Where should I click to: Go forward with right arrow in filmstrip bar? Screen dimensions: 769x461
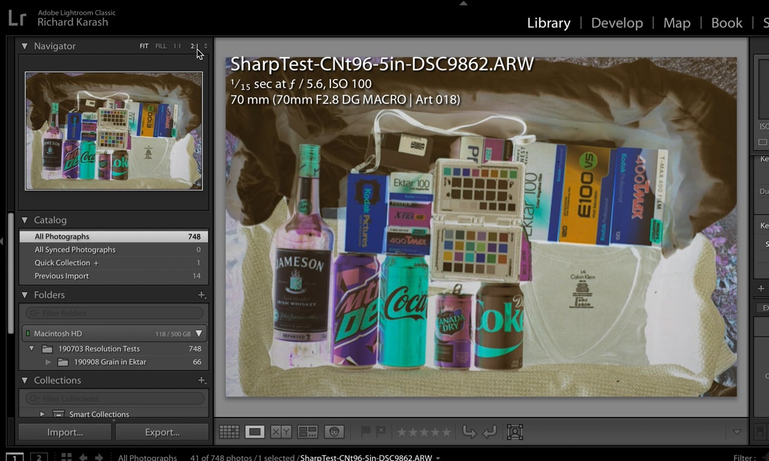pos(99,457)
